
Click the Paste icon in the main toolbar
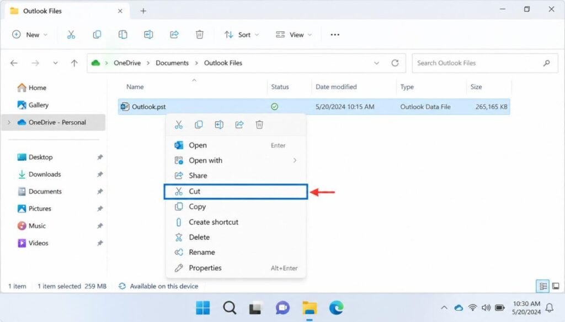123,35
